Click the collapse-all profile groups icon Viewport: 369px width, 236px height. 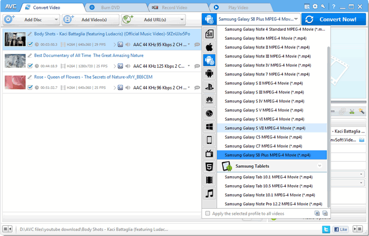(325, 213)
